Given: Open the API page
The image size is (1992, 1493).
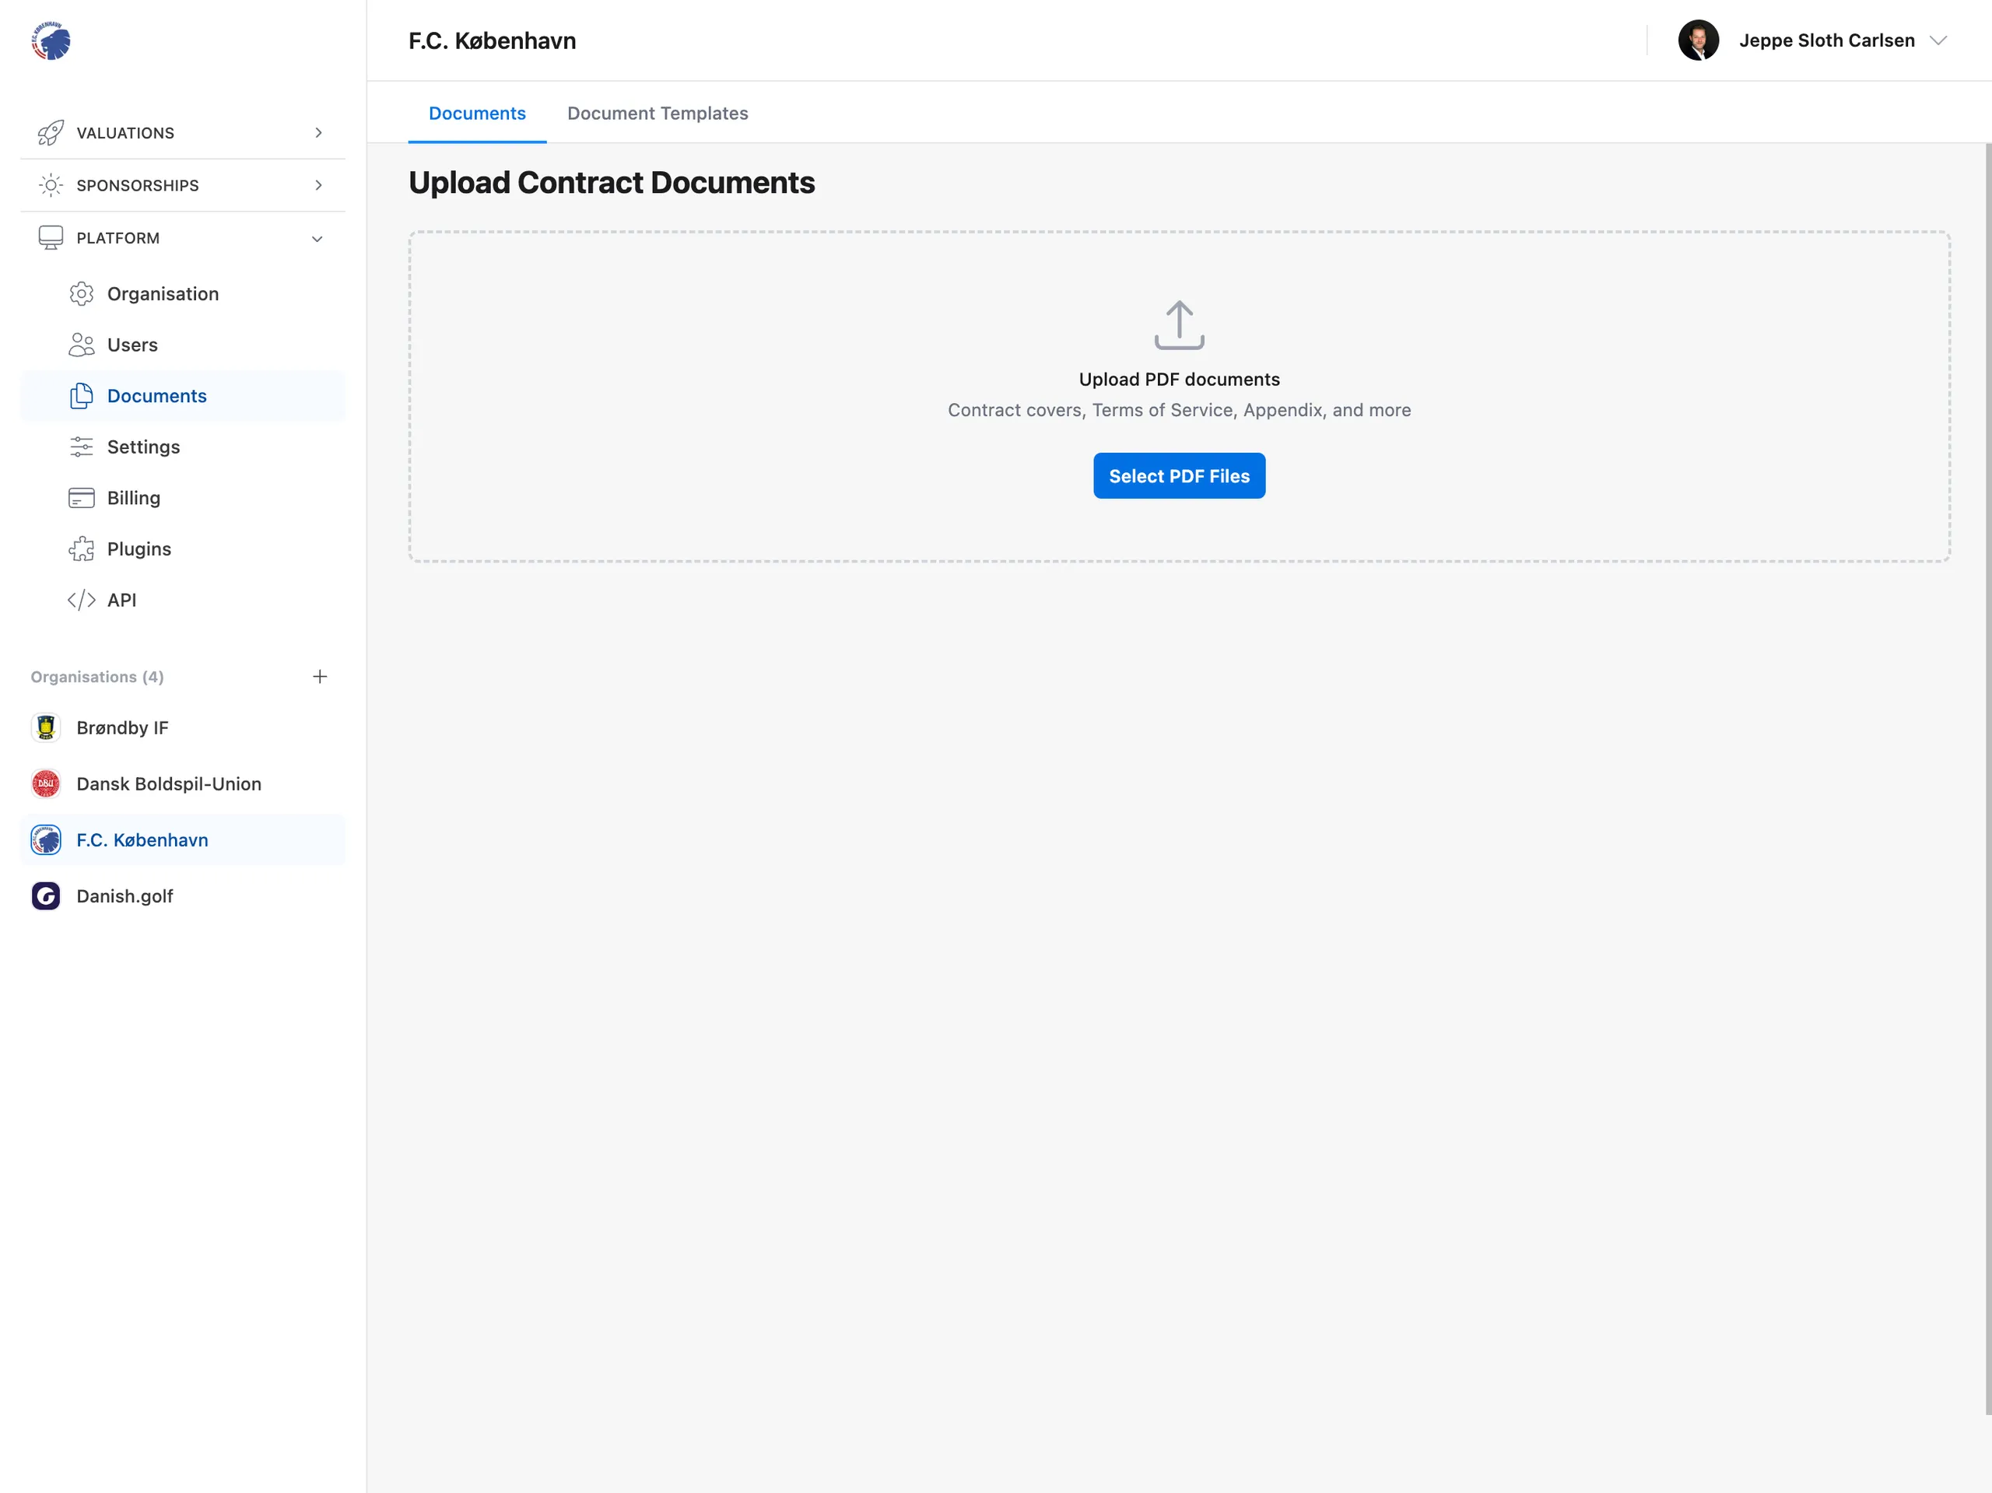Looking at the screenshot, I should point(183,600).
